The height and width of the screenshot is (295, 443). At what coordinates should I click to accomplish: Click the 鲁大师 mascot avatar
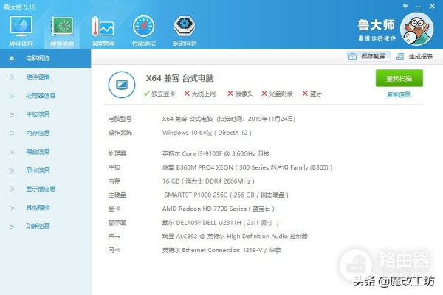tap(417, 29)
